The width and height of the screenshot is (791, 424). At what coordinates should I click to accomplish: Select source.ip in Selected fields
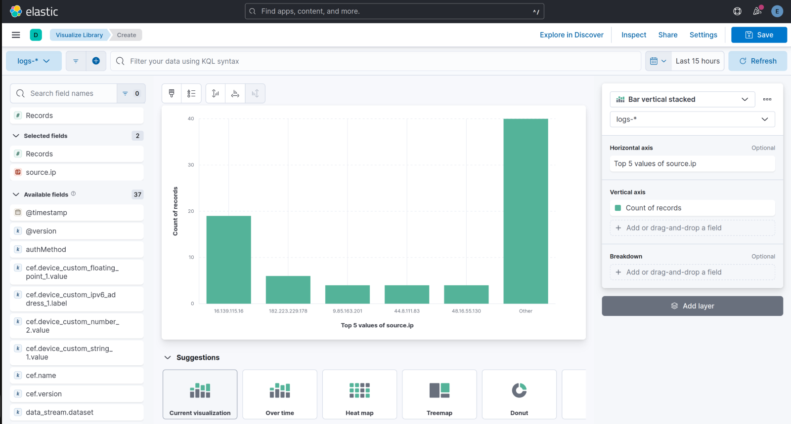77,172
